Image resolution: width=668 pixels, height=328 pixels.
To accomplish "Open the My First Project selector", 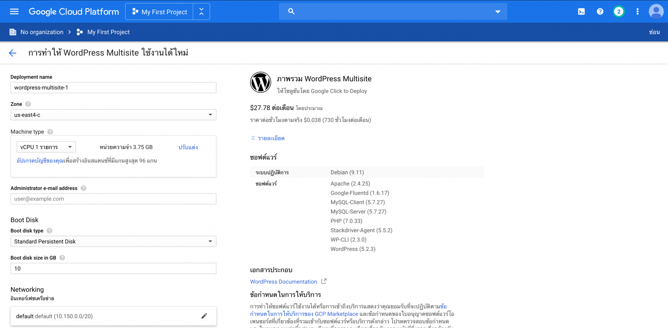I will point(159,12).
